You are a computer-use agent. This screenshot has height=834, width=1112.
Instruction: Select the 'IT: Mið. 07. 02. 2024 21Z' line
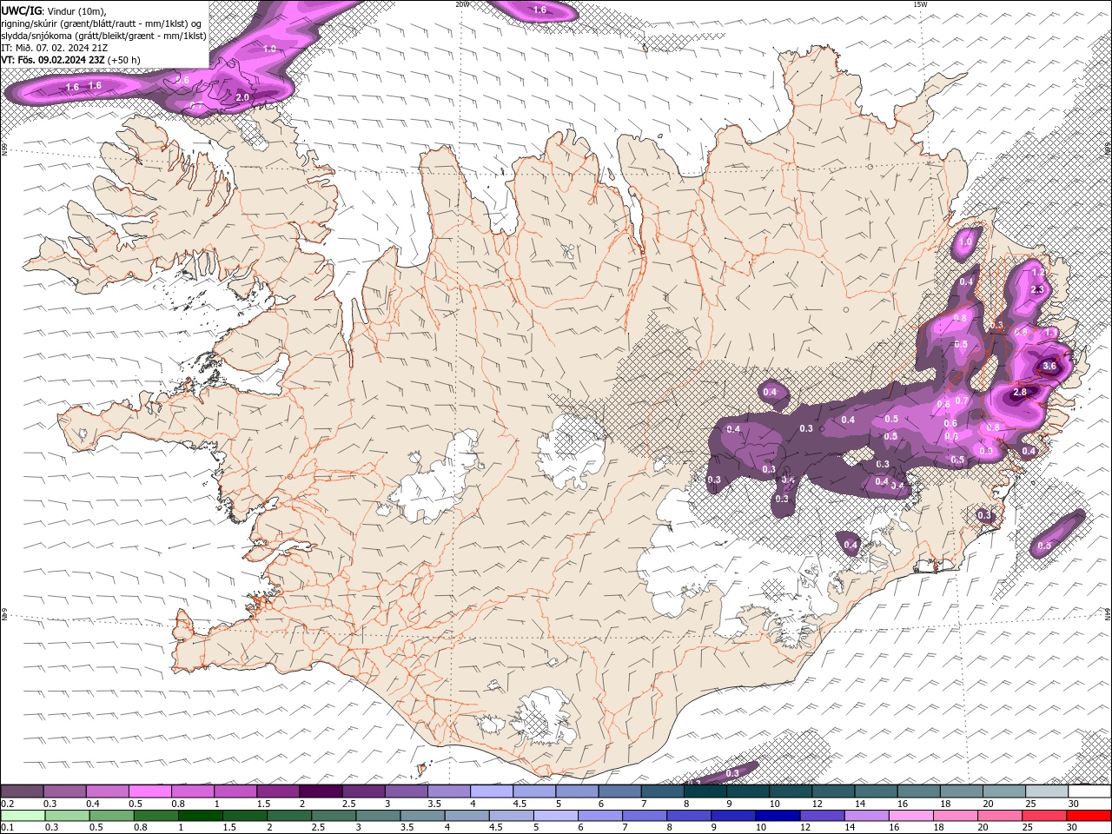[x=56, y=48]
